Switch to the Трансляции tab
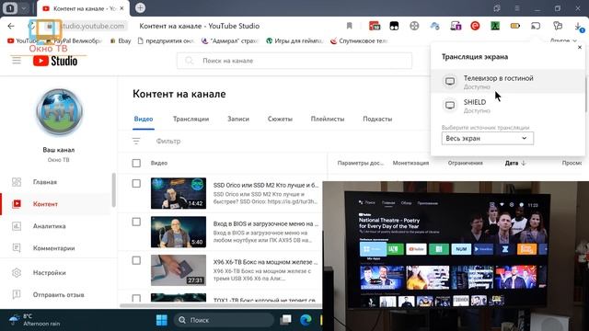Image resolution: width=589 pixels, height=331 pixels. [191, 119]
